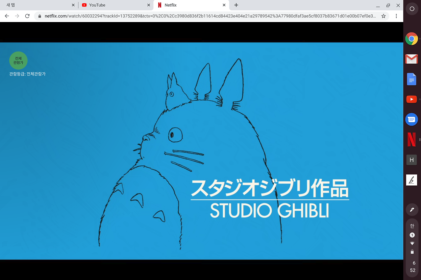The width and height of the screenshot is (421, 280).
Task: Tap the stylus tools pen icon
Action: coord(412,210)
